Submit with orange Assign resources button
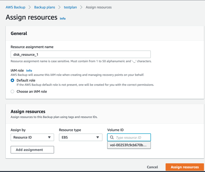205x172 pixels. [x=184, y=167]
